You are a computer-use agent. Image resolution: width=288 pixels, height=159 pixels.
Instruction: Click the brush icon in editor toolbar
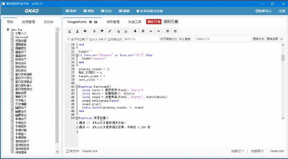click(x=110, y=31)
